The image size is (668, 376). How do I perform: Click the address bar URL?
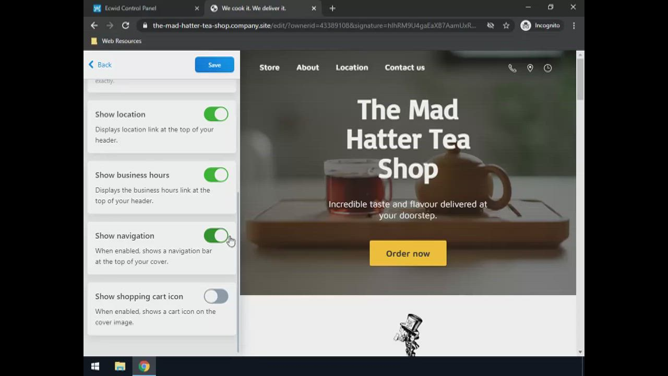(314, 25)
